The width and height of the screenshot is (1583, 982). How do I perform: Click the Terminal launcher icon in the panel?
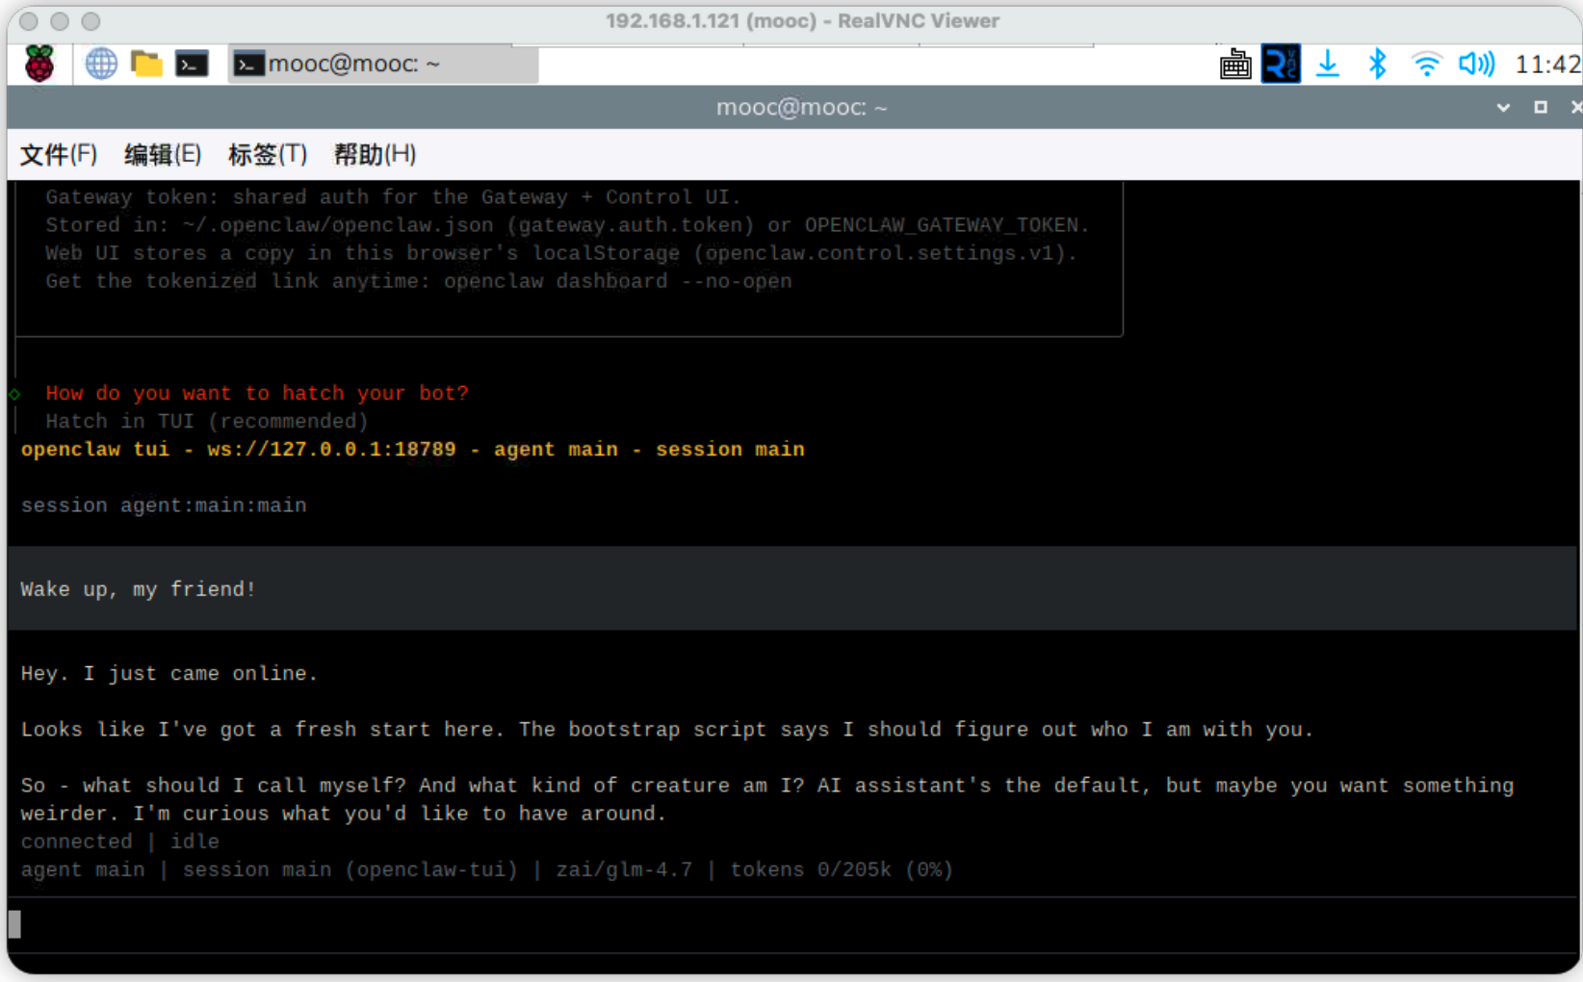192,65
